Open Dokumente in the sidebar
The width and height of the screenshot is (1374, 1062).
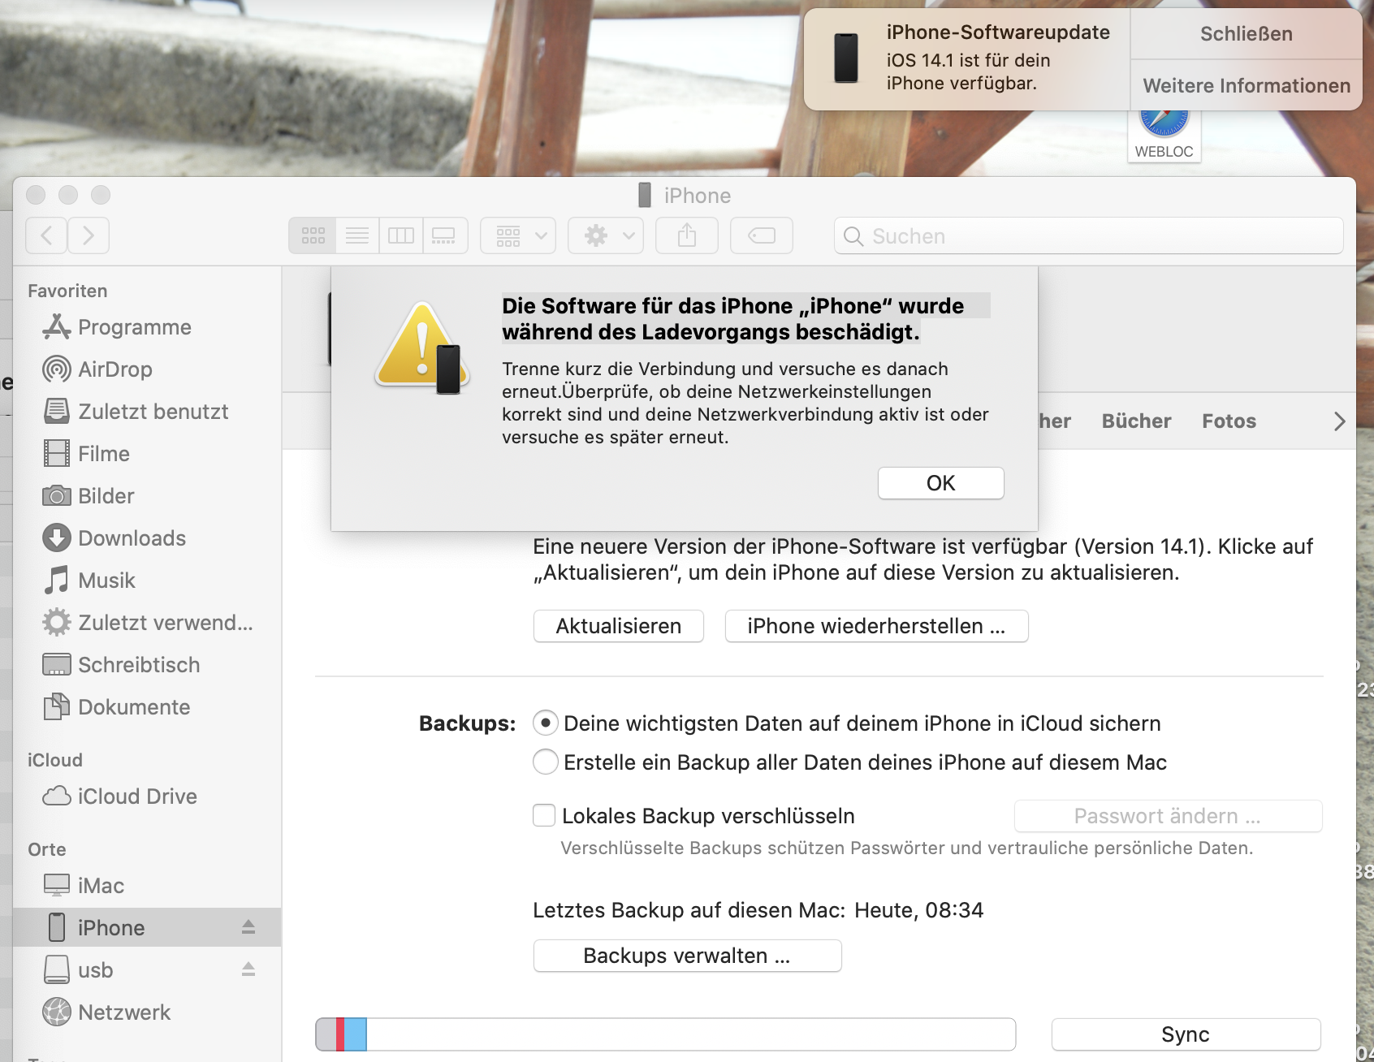pyautogui.click(x=147, y=707)
